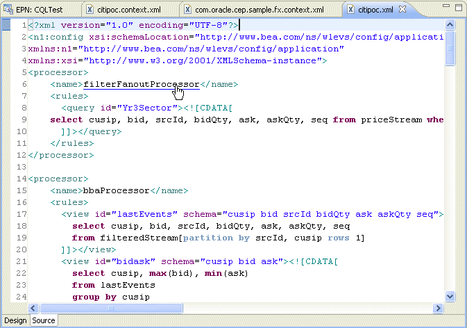
Task: Click the vertical scrollbar thumb
Action: point(450,48)
